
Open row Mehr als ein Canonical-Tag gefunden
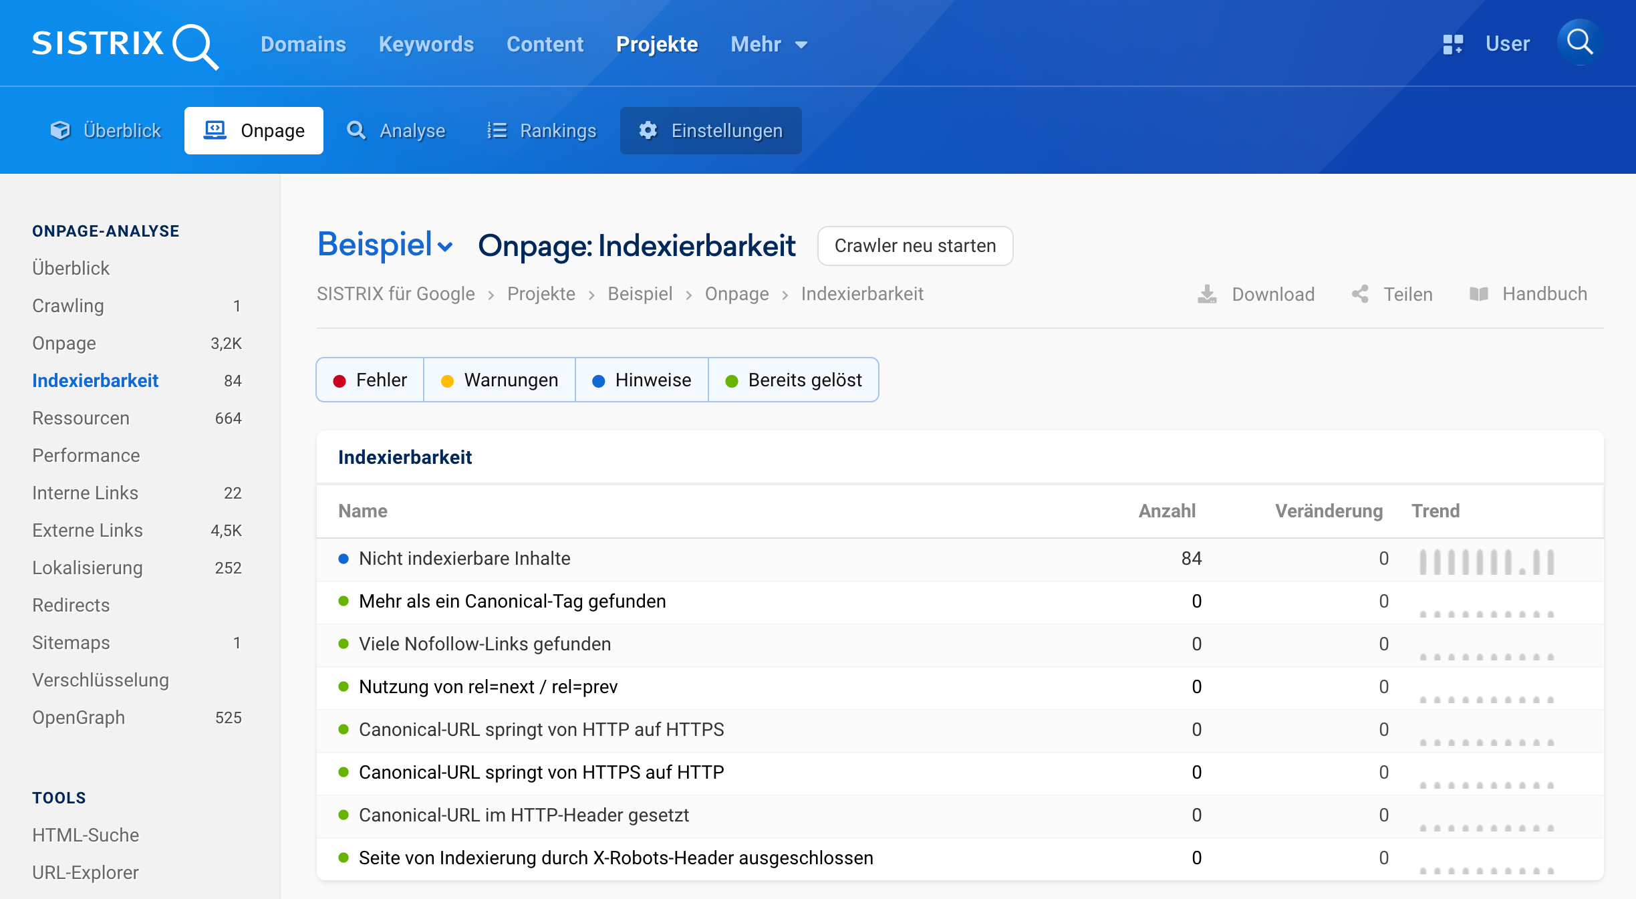(512, 601)
